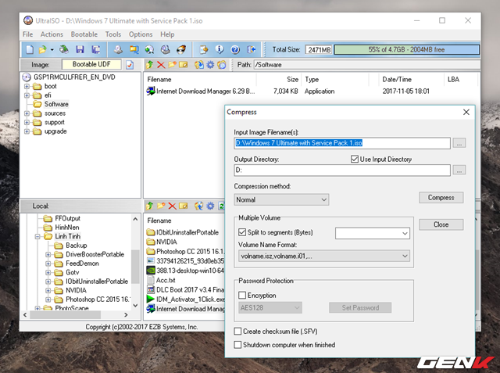Toggle Split to segments (Bytes) checkbox
Viewport: 500px width, 373px height.
242,232
